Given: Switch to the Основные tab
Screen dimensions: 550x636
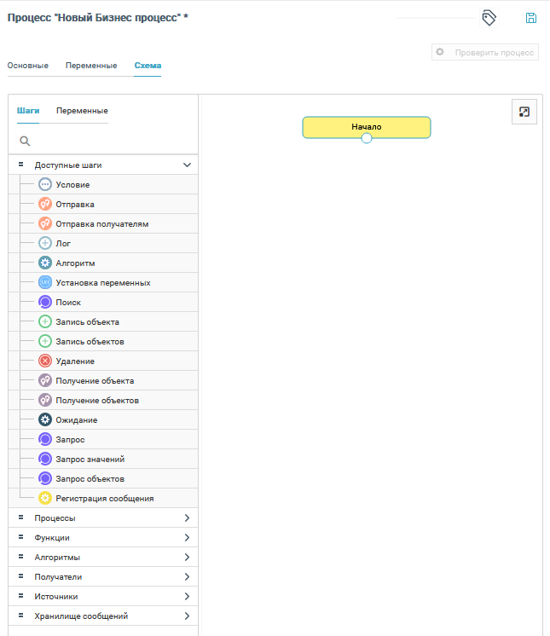Looking at the screenshot, I should pyautogui.click(x=28, y=66).
